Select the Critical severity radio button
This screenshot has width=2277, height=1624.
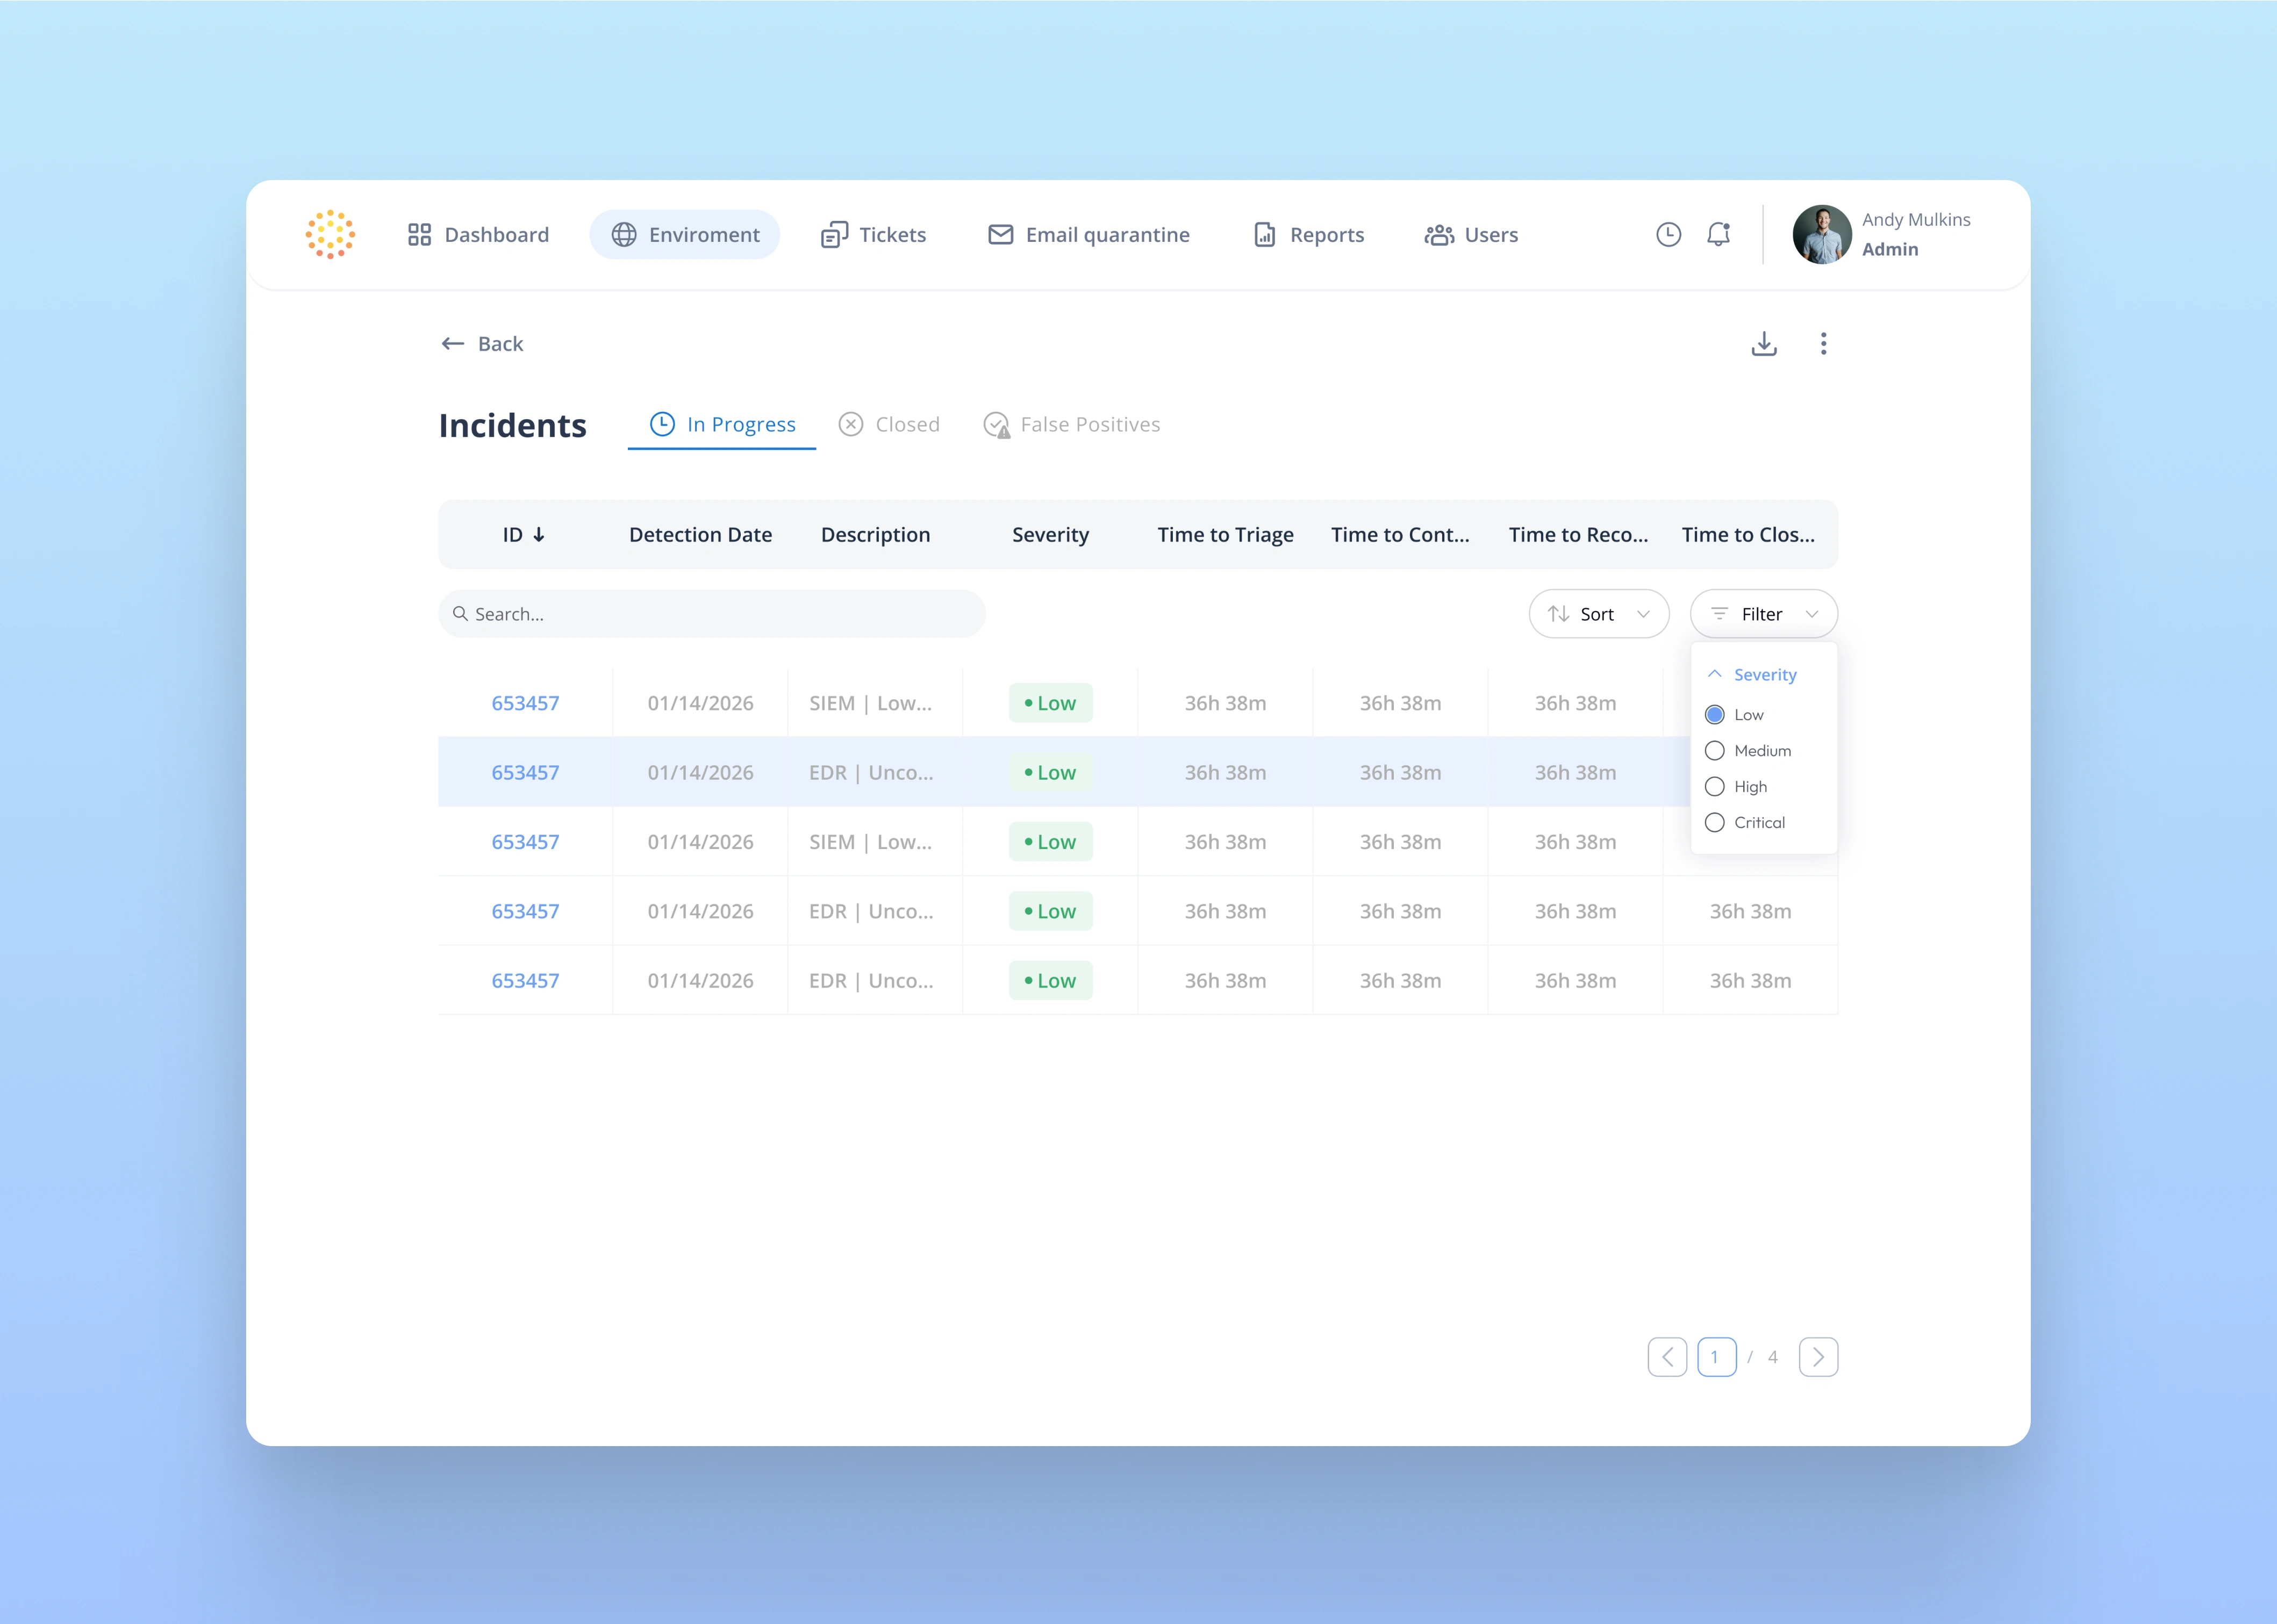point(1714,823)
